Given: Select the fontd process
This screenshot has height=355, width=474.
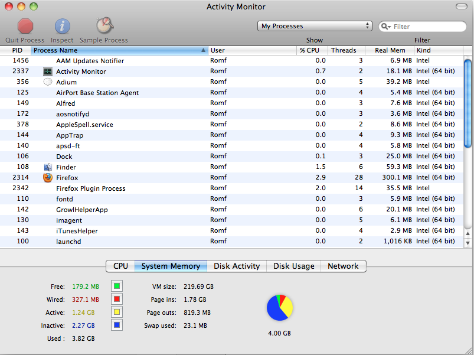Looking at the screenshot, I should (231, 199).
